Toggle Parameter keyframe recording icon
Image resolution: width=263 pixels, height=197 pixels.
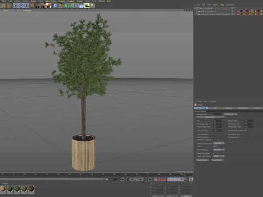(x=181, y=179)
